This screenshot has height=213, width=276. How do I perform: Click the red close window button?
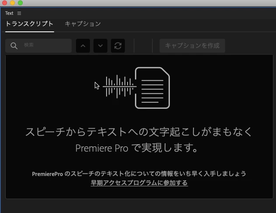(x=4, y=3)
